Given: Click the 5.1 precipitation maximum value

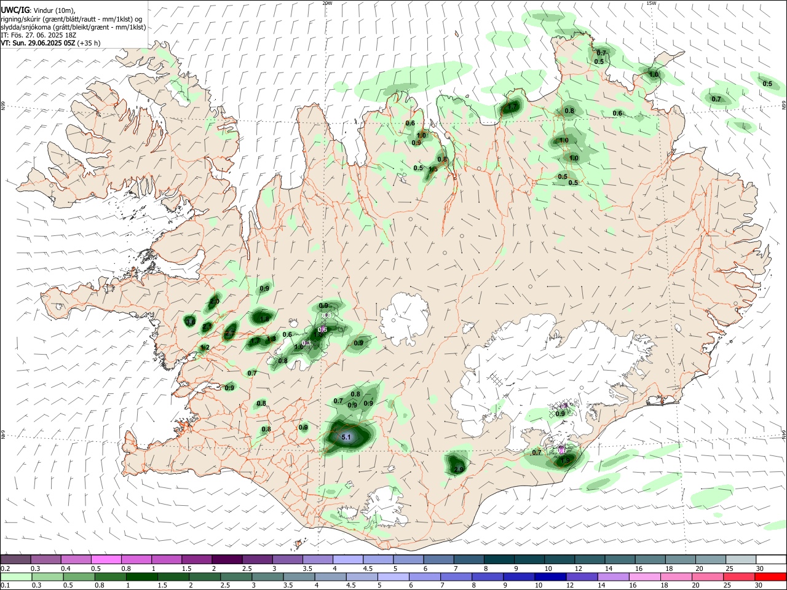Looking at the screenshot, I should [346, 438].
